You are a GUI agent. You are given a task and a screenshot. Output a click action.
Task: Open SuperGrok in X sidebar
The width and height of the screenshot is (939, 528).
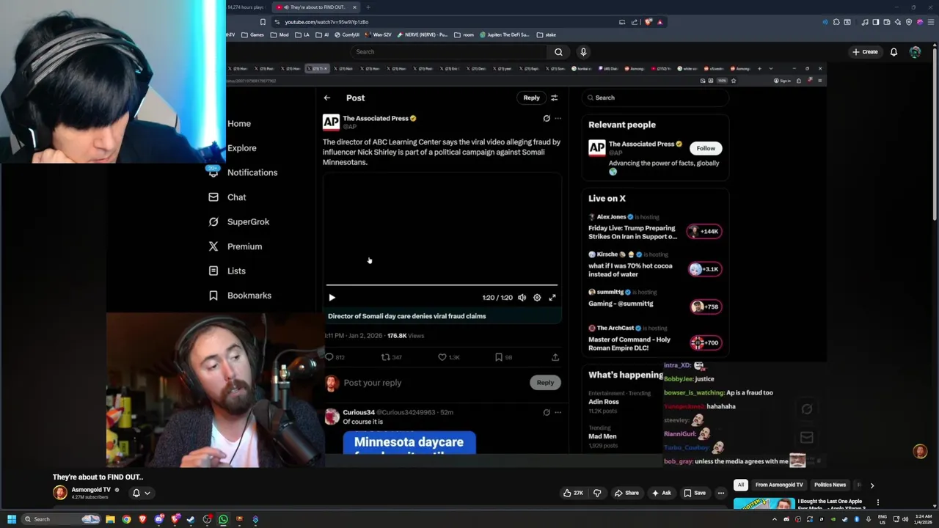click(239, 221)
